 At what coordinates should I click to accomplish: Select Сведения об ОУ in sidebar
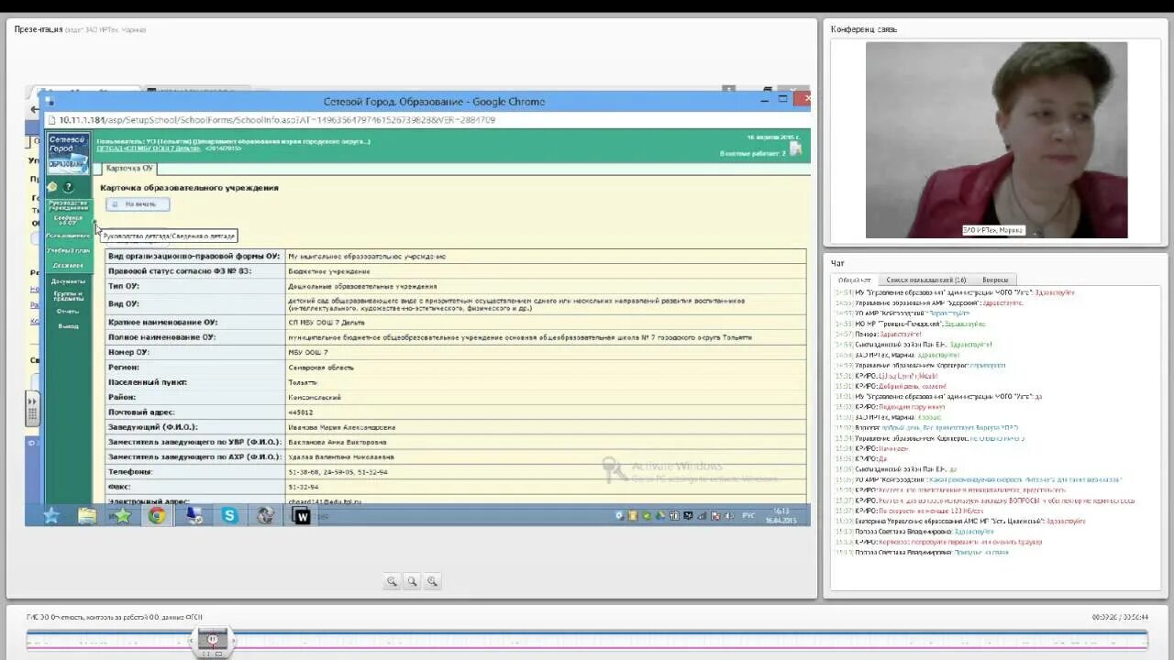pos(69,220)
